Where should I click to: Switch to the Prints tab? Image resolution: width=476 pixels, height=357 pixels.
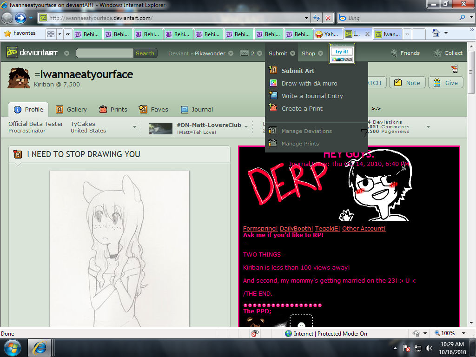(113, 109)
